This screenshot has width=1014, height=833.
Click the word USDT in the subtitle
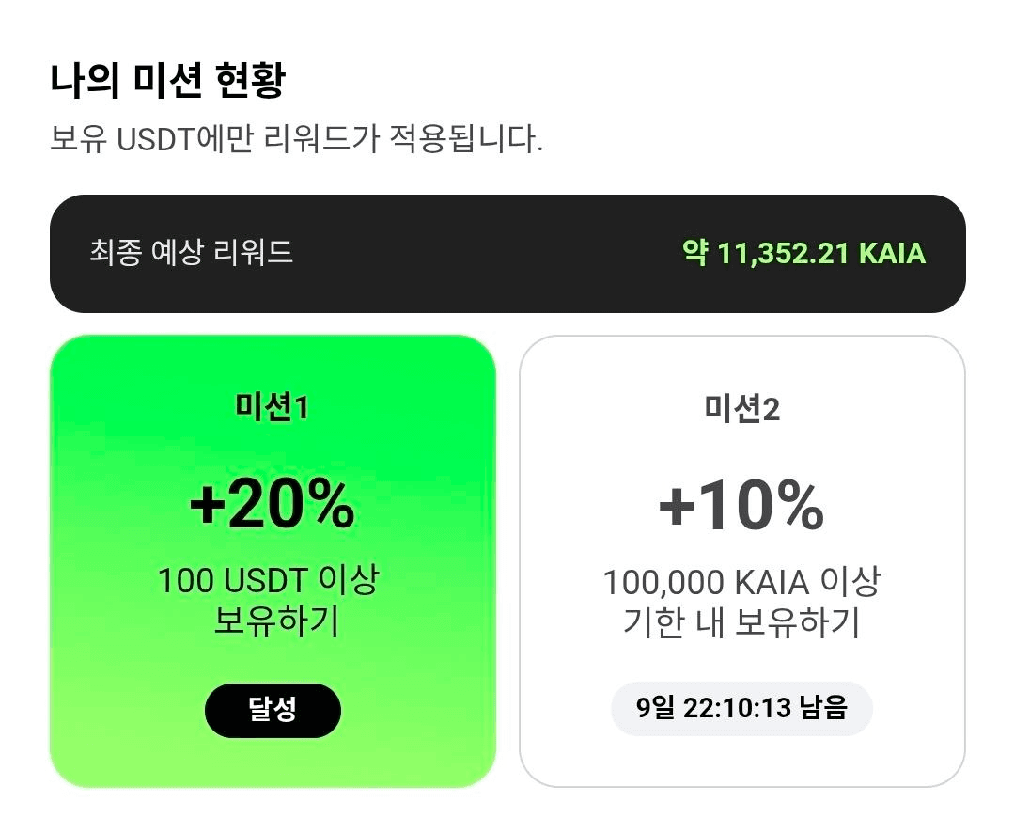tap(156, 141)
